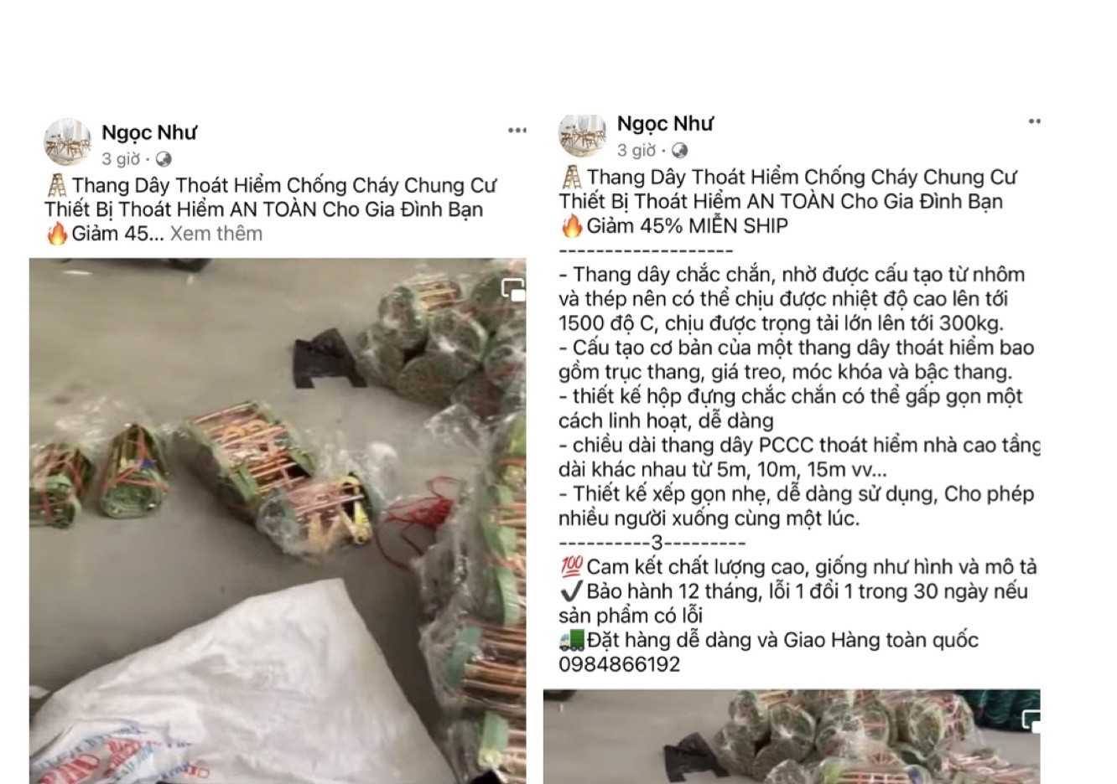Click the fire emoji before "Giảm 45% MIỄN SHIP"

point(571,225)
